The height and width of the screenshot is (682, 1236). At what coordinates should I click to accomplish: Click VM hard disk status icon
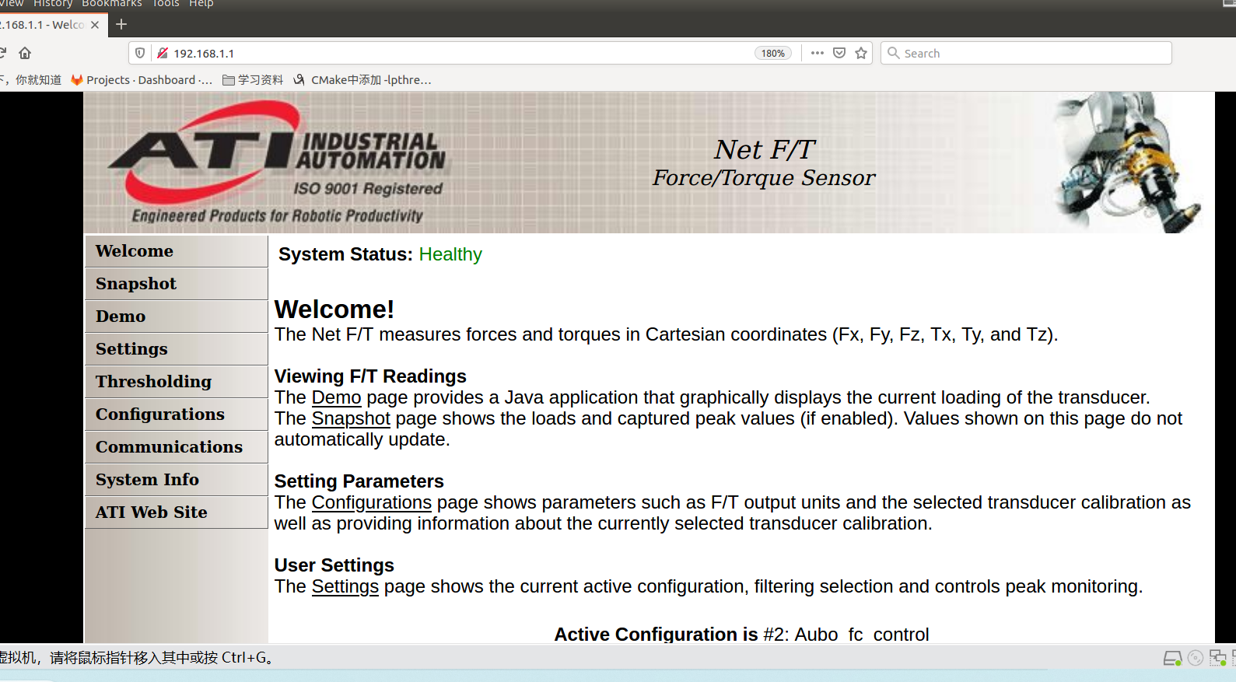[1171, 658]
